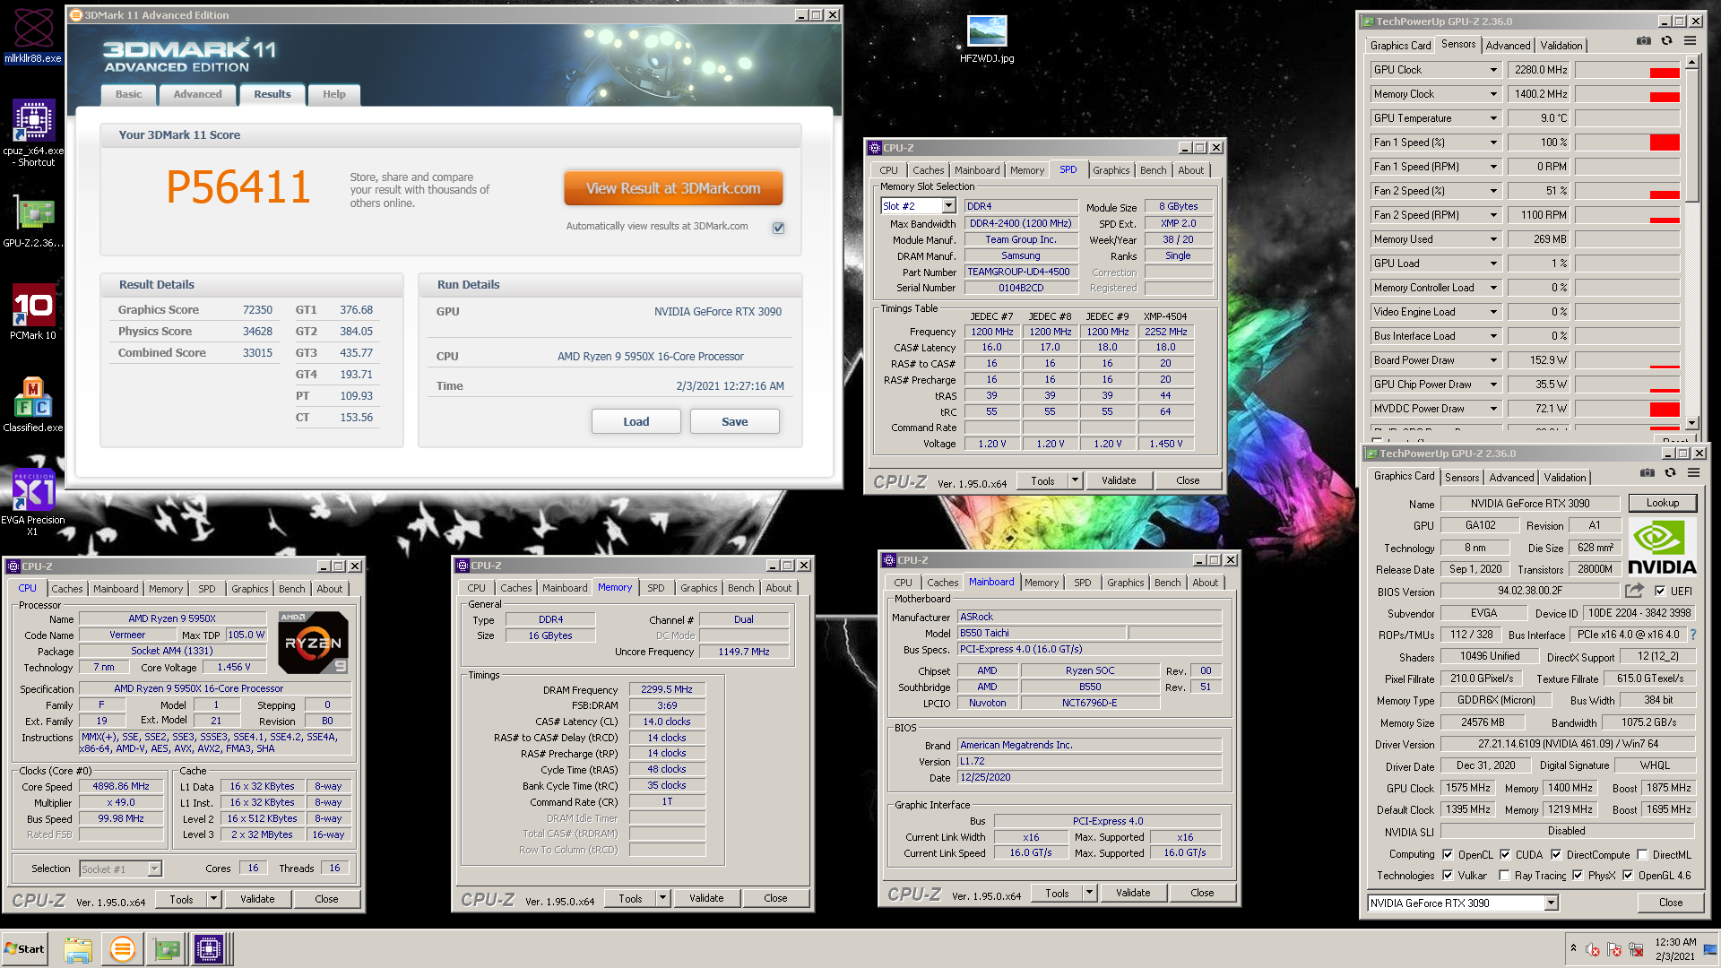The width and height of the screenshot is (1721, 968).
Task: Take screenshot using GPU-Z Sensors camera icon
Action: tap(1643, 41)
